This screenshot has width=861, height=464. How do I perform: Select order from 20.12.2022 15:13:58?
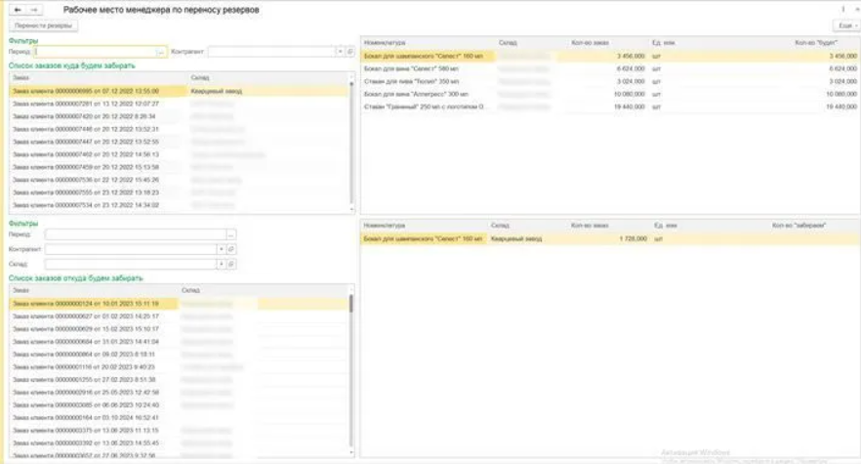[x=179, y=167]
